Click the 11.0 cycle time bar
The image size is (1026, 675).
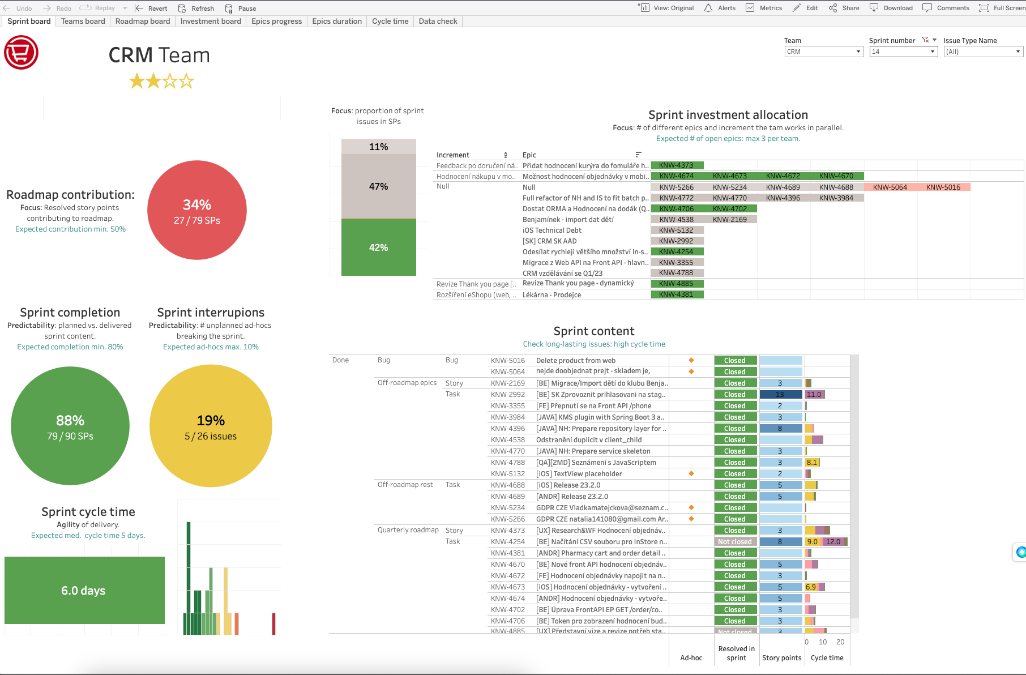click(815, 395)
